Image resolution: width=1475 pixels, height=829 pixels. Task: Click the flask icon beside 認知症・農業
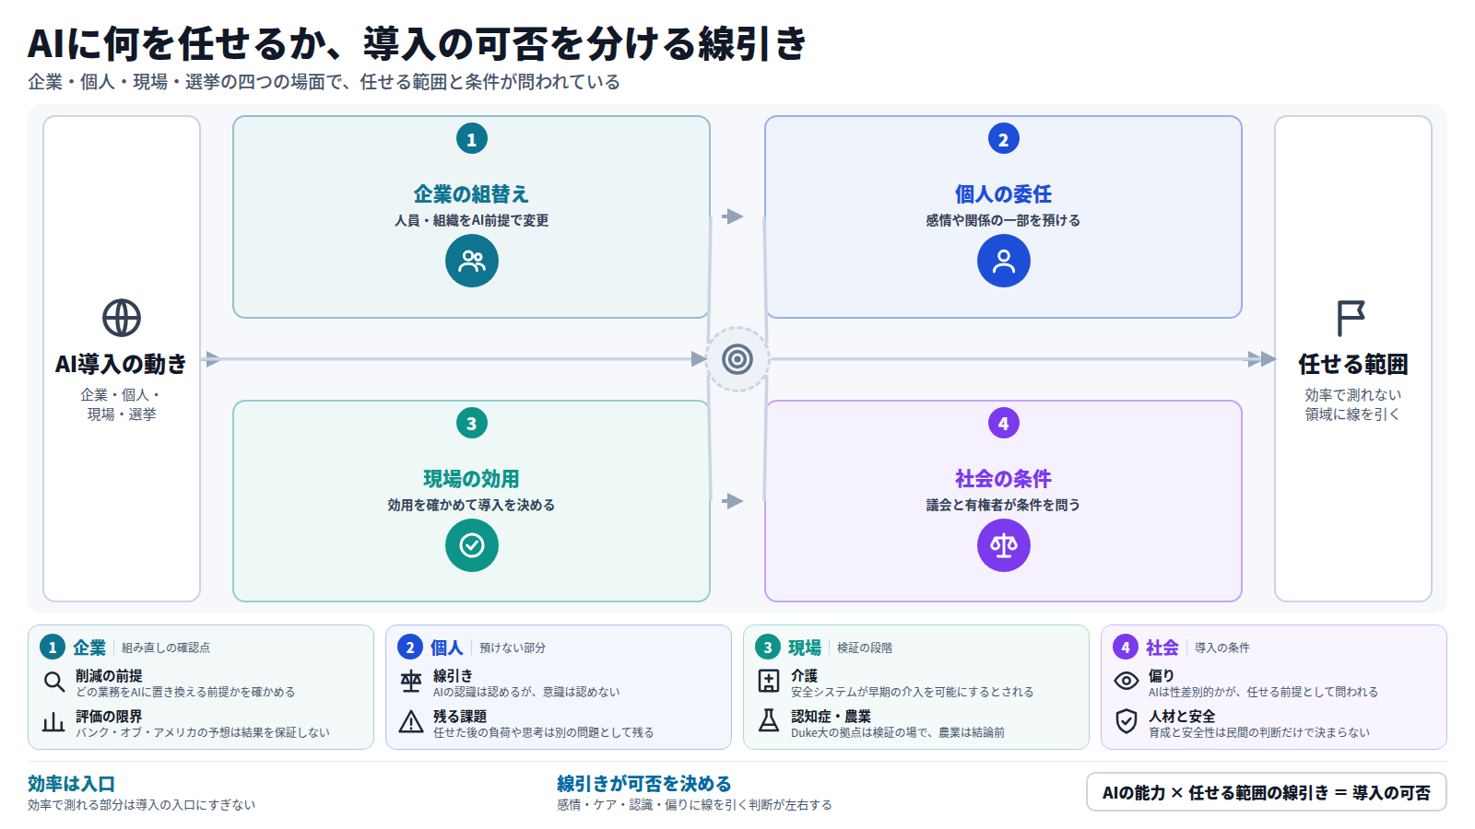769,721
